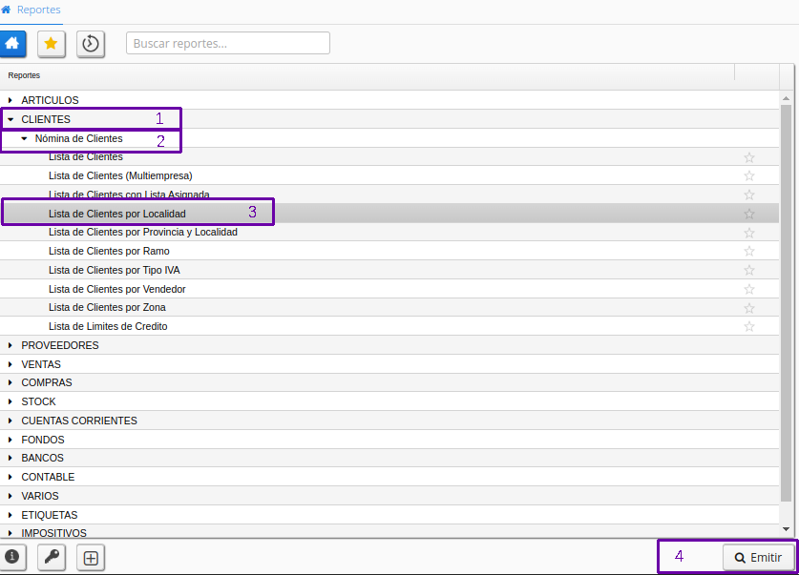Click the Emitir button

click(x=758, y=558)
